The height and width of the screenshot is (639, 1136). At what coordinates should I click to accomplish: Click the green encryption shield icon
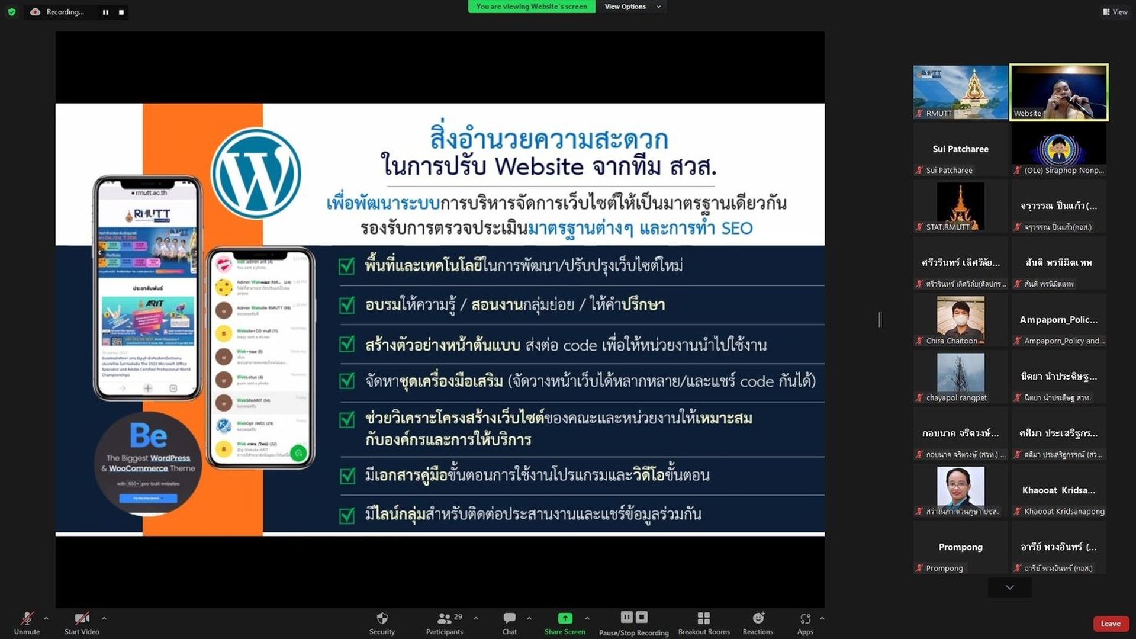[x=12, y=12]
